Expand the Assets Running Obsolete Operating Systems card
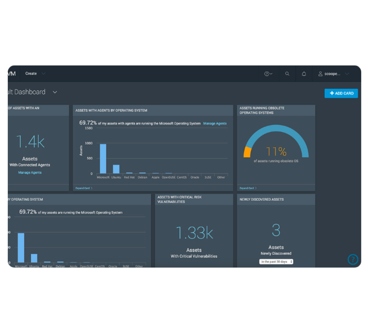Image resolution: width=369 pixels, height=333 pixels. 248,188
